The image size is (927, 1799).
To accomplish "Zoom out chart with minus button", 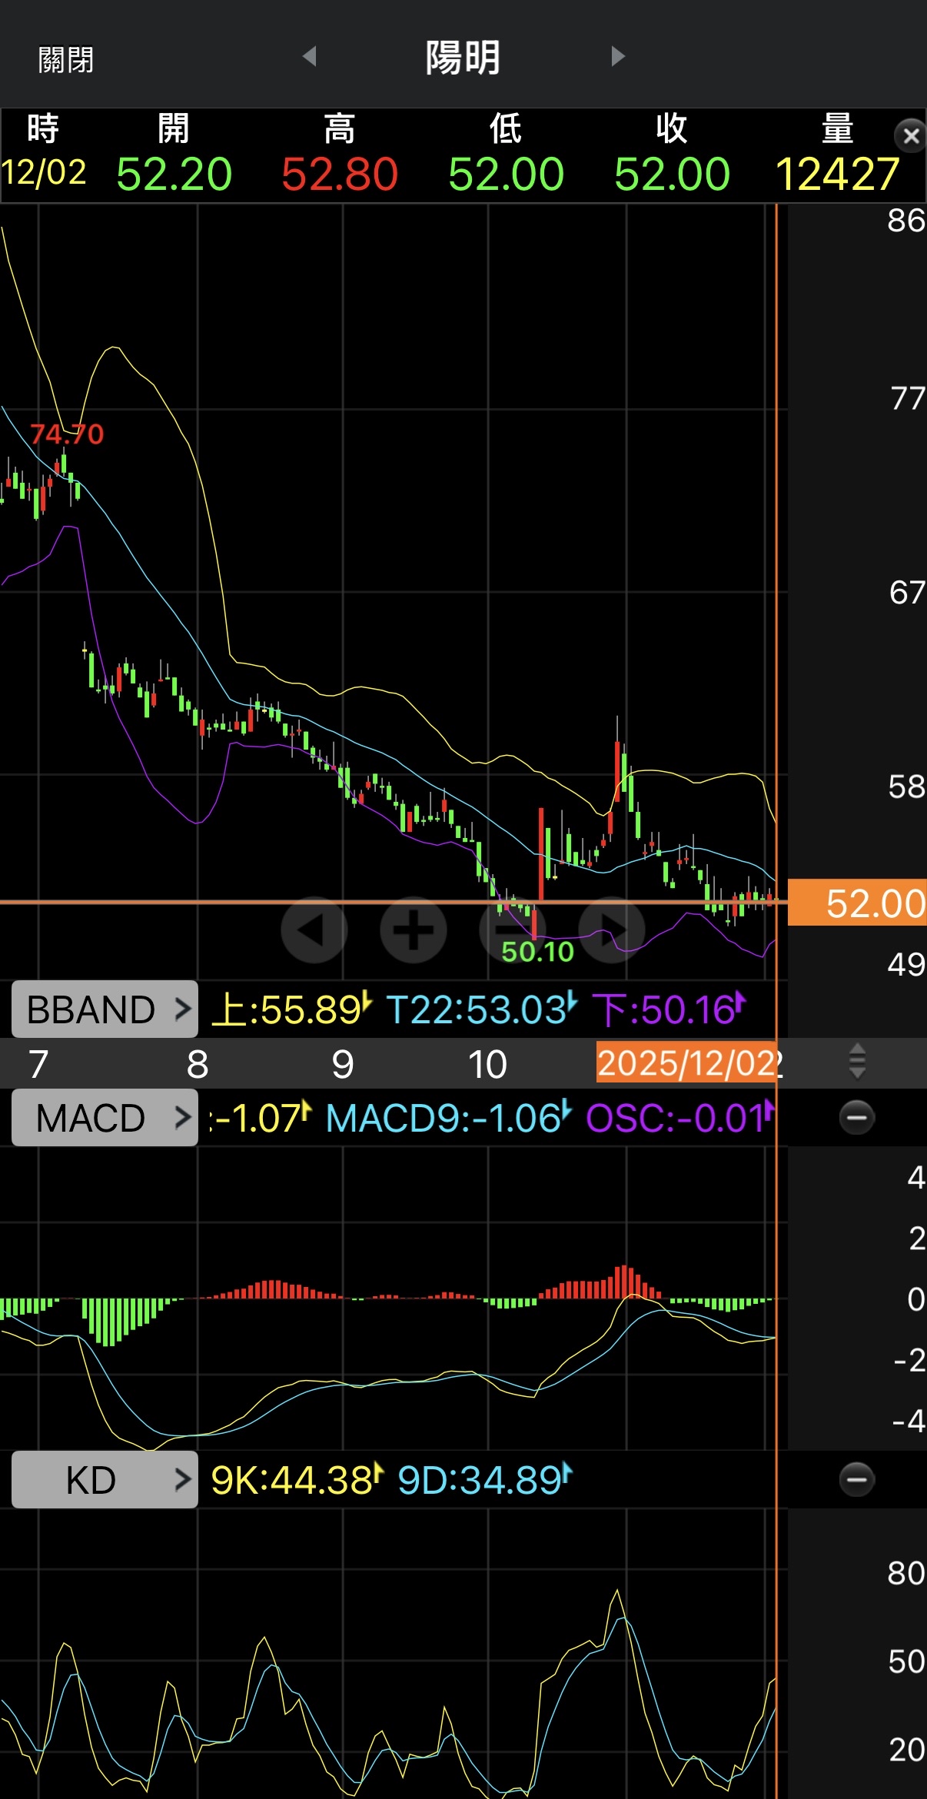I will [511, 930].
